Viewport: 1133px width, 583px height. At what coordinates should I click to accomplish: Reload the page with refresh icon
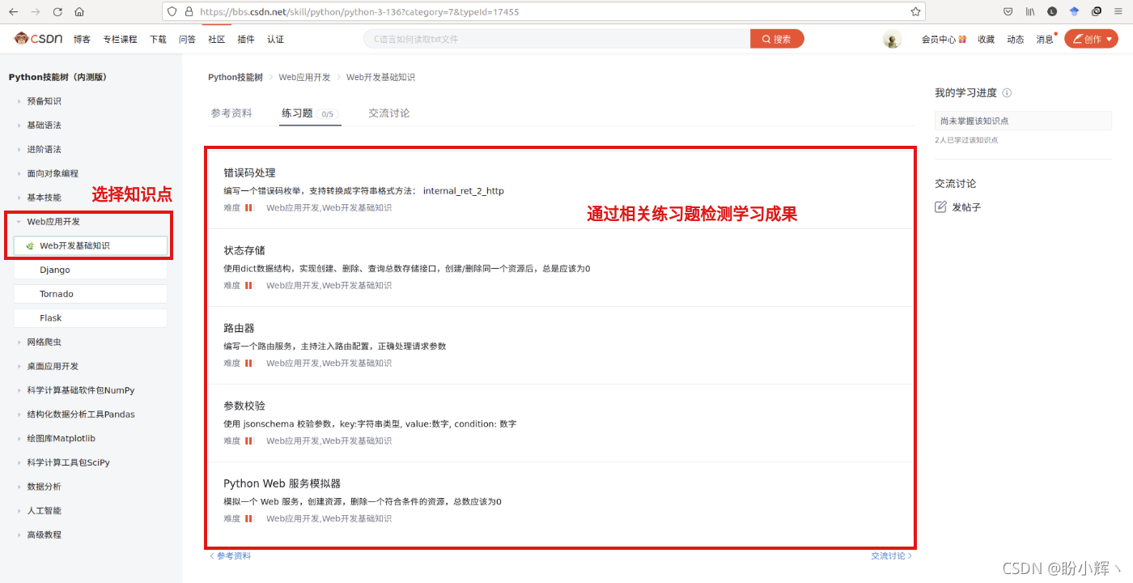click(57, 12)
